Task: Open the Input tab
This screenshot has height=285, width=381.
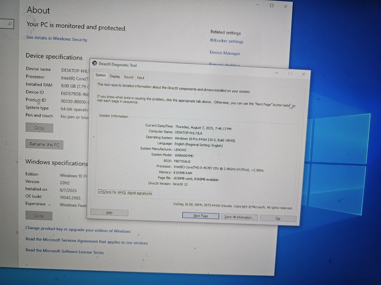Action: coord(141,78)
